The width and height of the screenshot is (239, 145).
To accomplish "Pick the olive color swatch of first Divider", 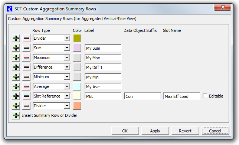I will [77, 38].
